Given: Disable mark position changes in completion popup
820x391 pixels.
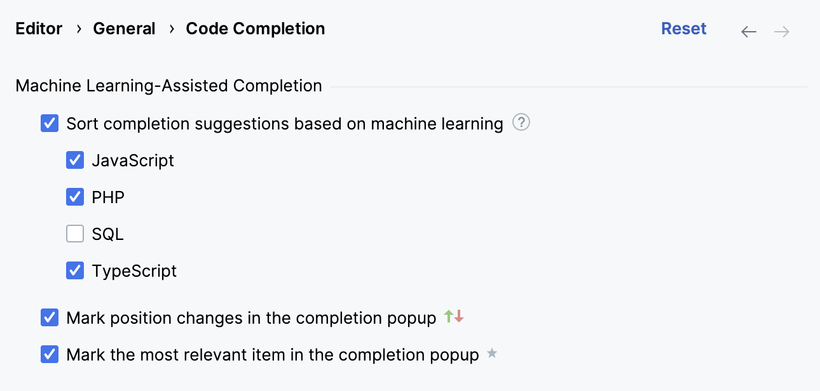Looking at the screenshot, I should point(49,317).
